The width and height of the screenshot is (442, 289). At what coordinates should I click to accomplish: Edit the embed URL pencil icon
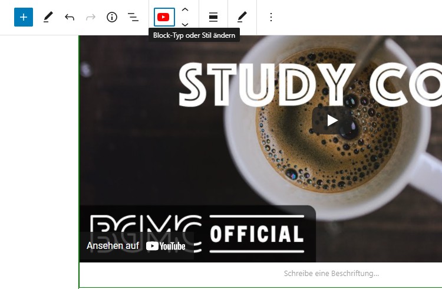tap(242, 17)
